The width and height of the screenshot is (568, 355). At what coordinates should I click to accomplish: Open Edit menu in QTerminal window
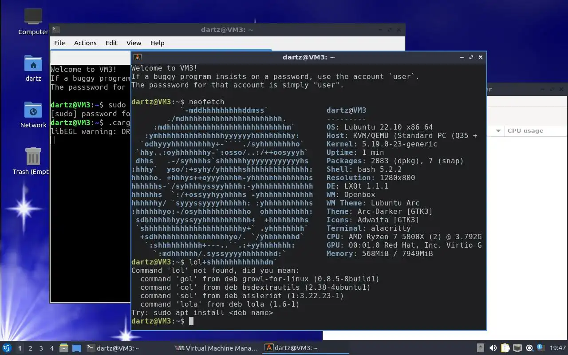[x=111, y=43]
